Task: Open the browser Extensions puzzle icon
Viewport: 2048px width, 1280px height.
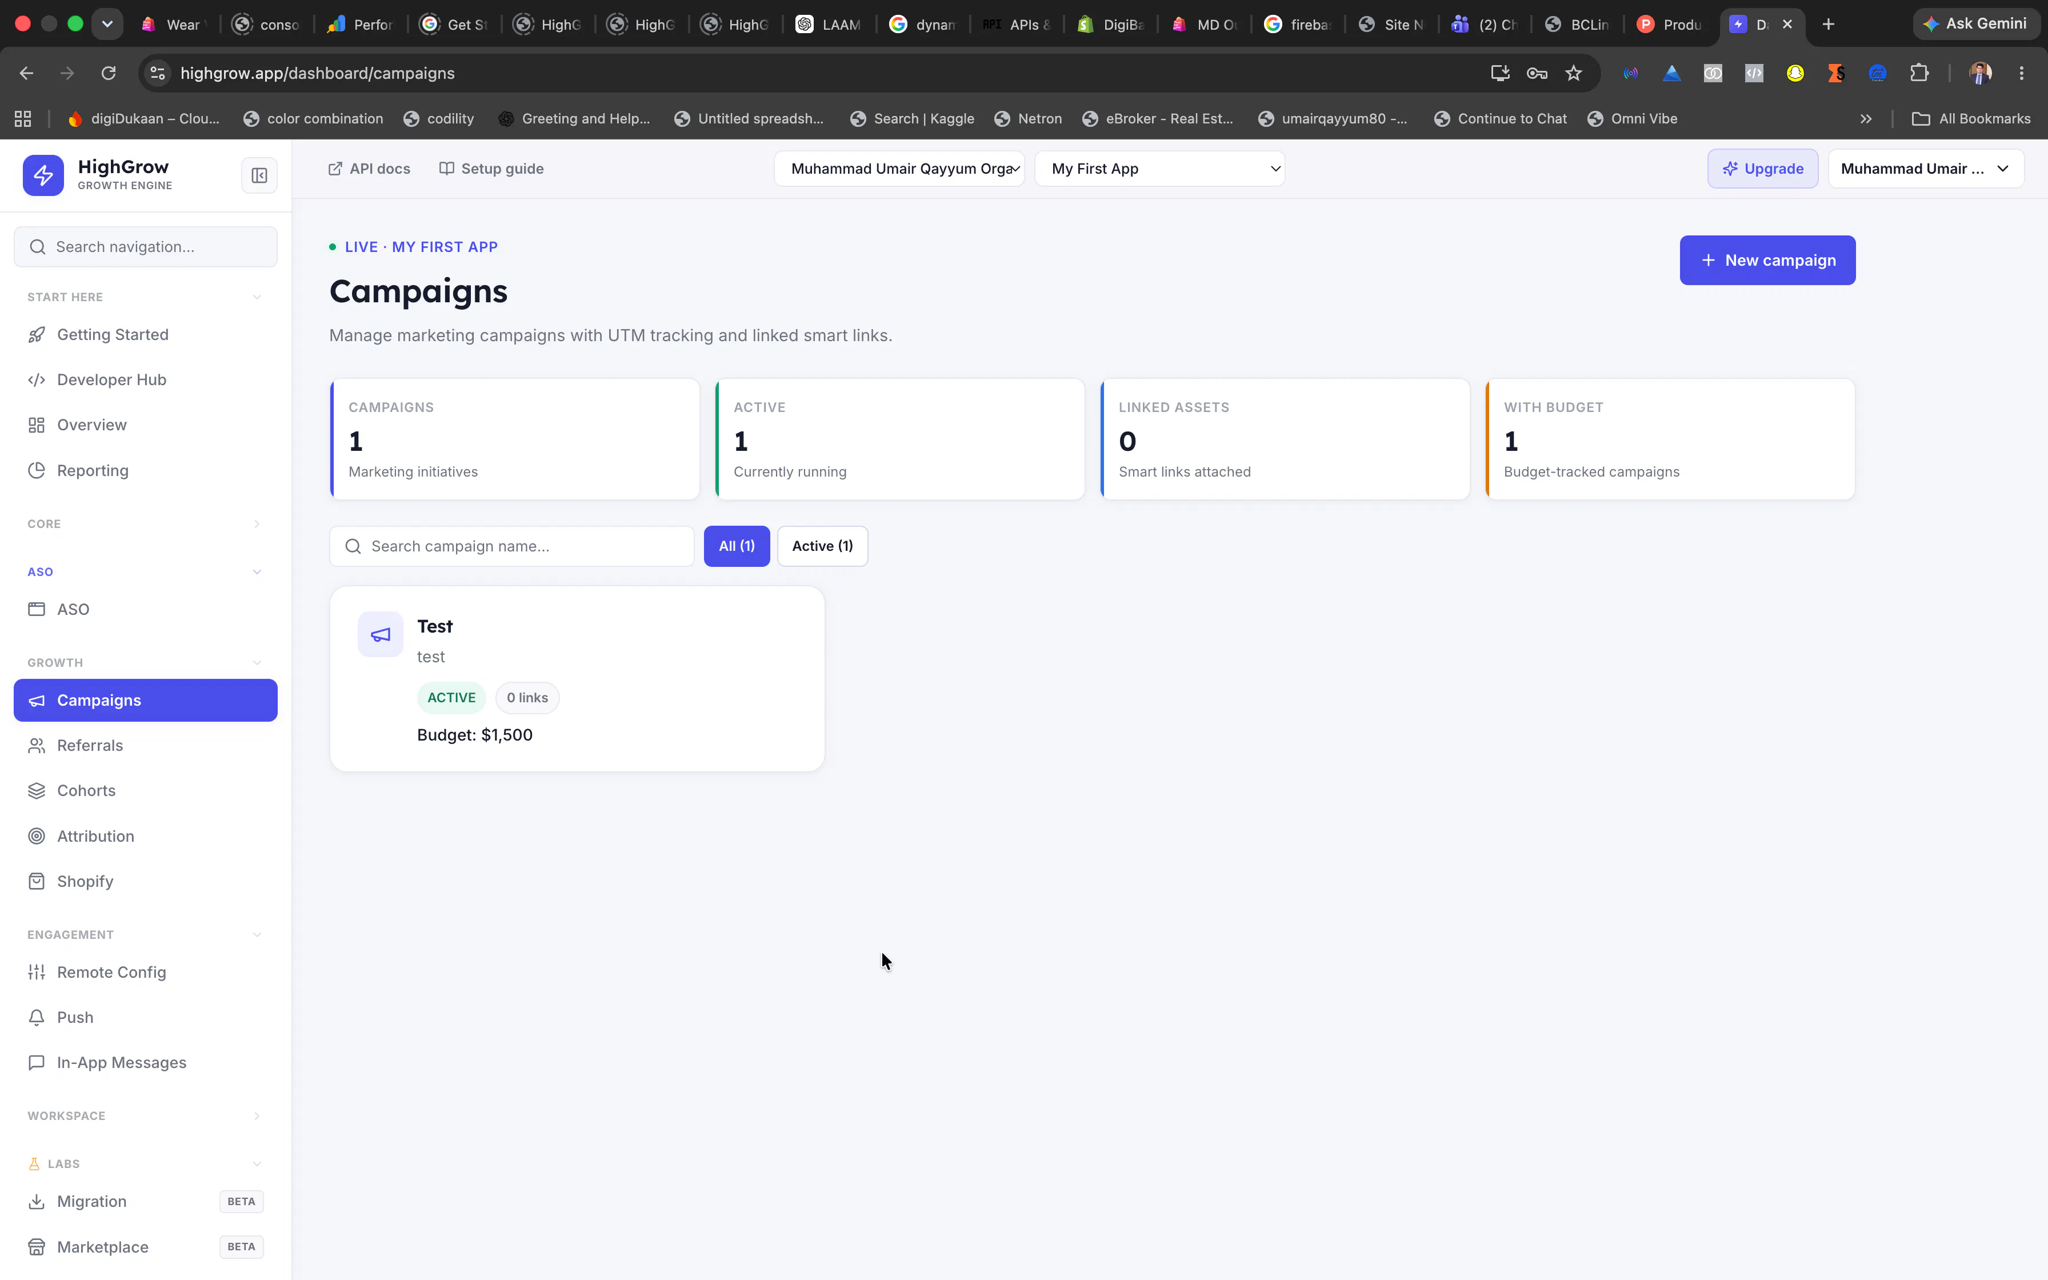Action: pyautogui.click(x=1919, y=73)
